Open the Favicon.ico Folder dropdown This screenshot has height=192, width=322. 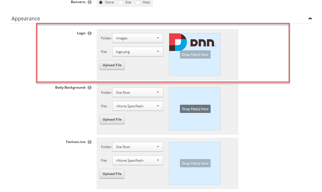point(137,147)
